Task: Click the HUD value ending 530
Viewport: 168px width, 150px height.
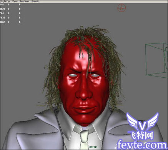Action: coord(3,18)
